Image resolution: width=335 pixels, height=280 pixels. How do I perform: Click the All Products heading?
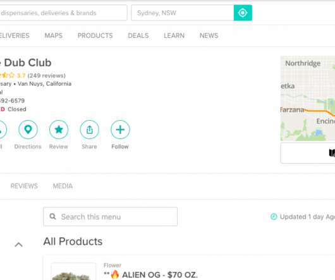tap(73, 241)
